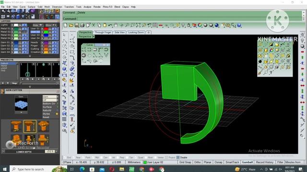The image size is (307, 172).
Task: Toggle the Mid osnap checkbox
Action: tap(93, 157)
